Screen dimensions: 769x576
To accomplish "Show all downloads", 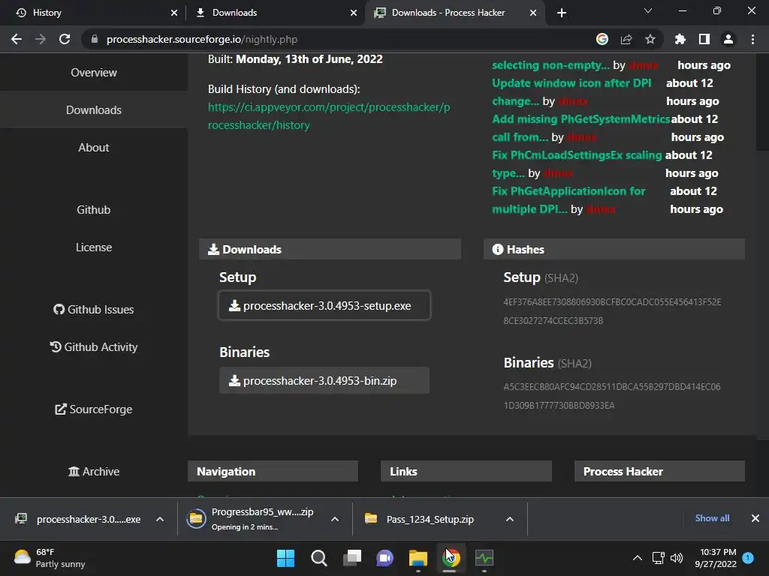I will 712,518.
